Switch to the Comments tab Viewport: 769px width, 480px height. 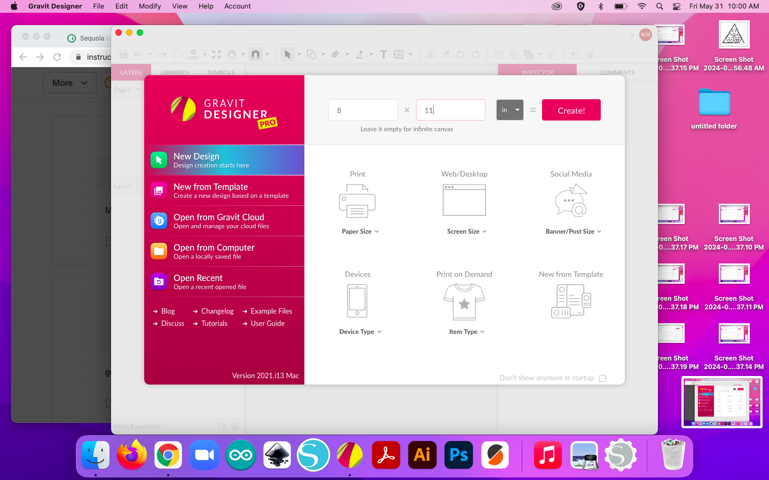pos(617,73)
